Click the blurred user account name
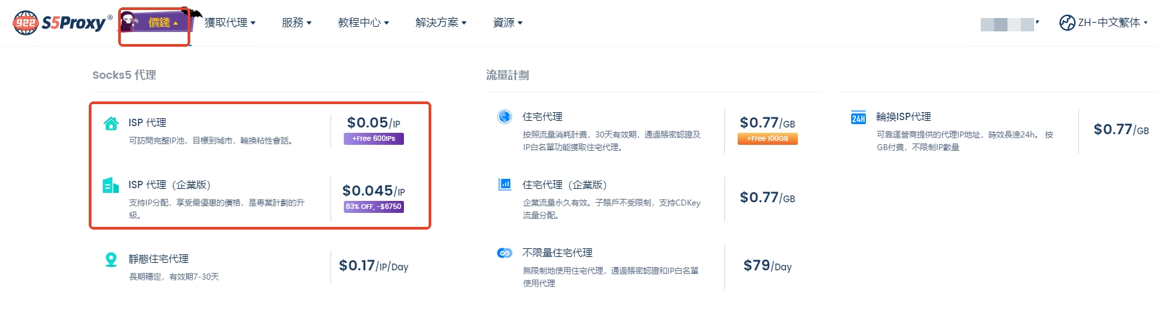Image resolution: width=1157 pixels, height=311 pixels. click(1009, 24)
